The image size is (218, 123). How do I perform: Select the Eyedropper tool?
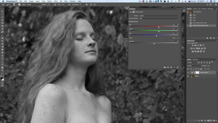2,29
